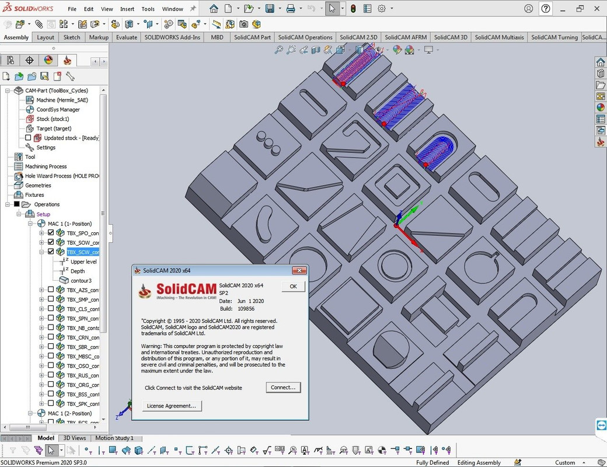Open the Tools menu
This screenshot has width=607, height=467.
coord(148,9)
